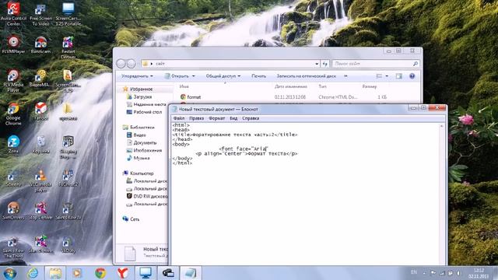Open the Вид menu in Notepad

point(233,118)
